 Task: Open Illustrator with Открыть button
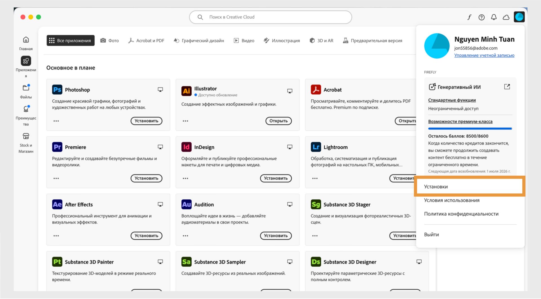(x=278, y=121)
